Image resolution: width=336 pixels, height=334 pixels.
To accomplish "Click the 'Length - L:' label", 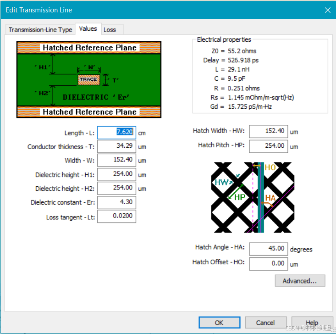I will tap(79, 133).
